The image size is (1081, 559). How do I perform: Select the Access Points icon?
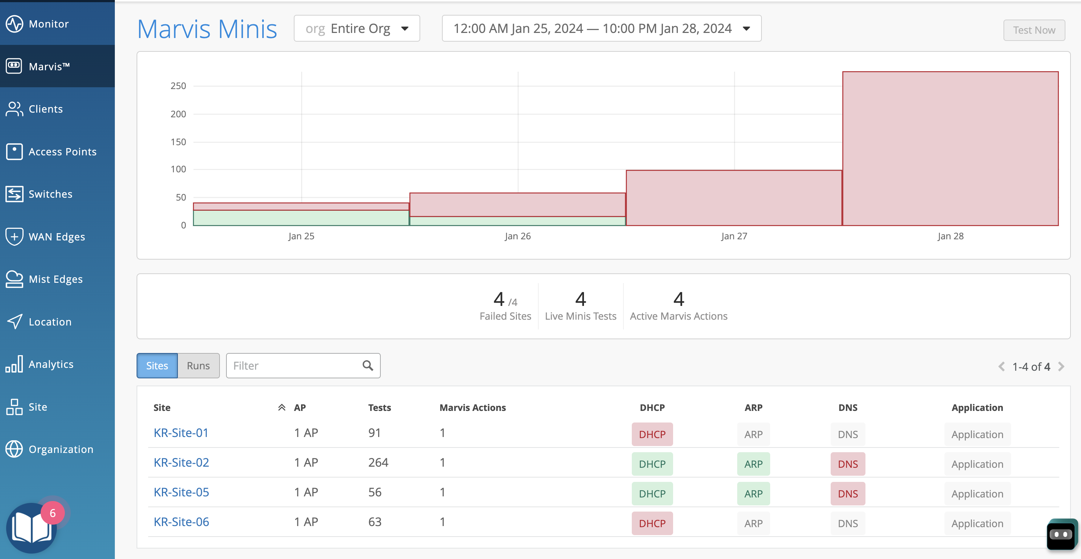pos(14,151)
